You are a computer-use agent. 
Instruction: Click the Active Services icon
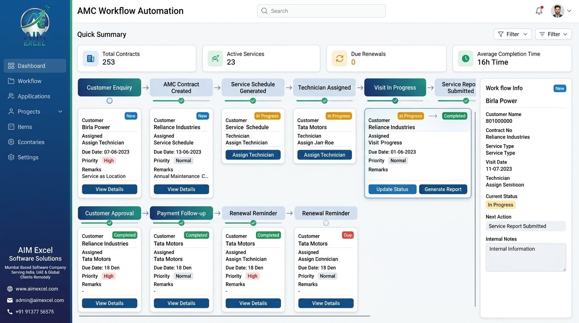coord(215,58)
